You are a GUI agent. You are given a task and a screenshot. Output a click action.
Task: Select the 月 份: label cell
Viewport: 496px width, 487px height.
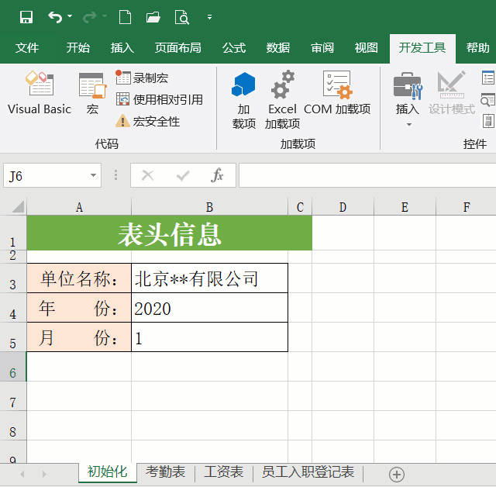pyautogui.click(x=79, y=337)
